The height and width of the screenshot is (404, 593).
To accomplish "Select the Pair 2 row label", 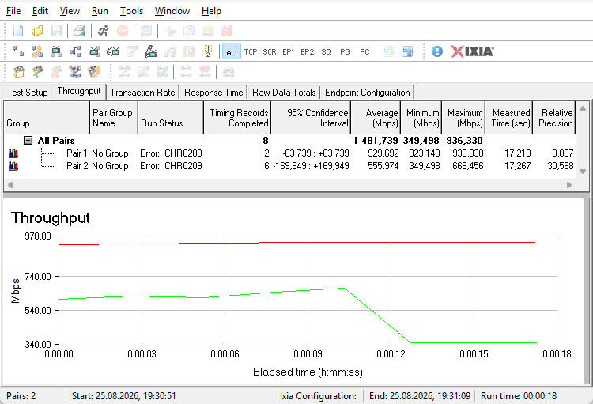I will point(77,166).
